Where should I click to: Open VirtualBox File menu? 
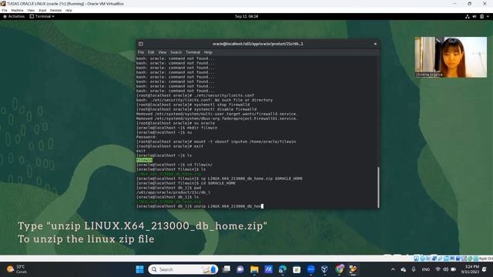click(x=5, y=10)
